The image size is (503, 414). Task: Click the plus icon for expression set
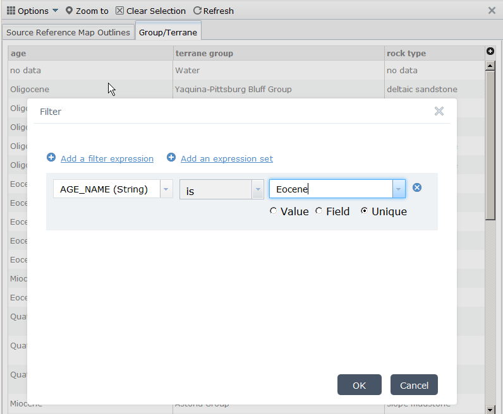point(171,158)
